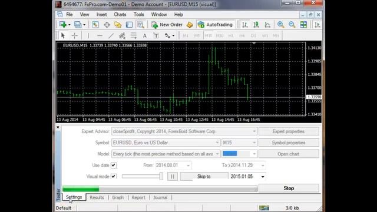Open the Data Window crosshair icon
This screenshot has height=212, width=377.
(107, 25)
